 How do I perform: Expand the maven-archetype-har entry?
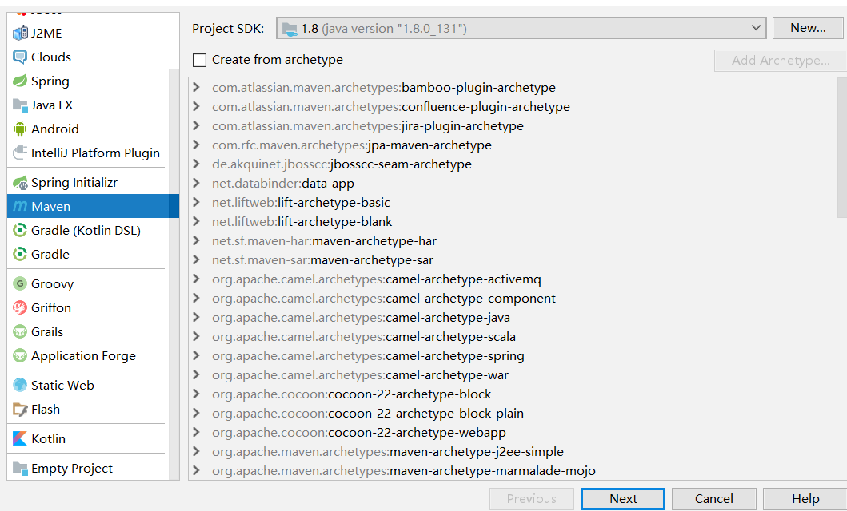[197, 241]
